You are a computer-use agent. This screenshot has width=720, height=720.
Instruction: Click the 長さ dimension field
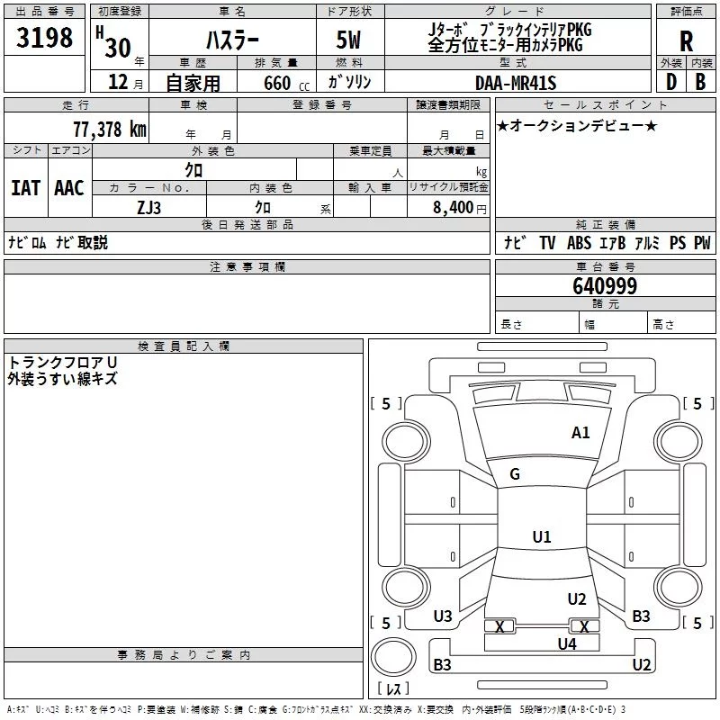click(536, 322)
